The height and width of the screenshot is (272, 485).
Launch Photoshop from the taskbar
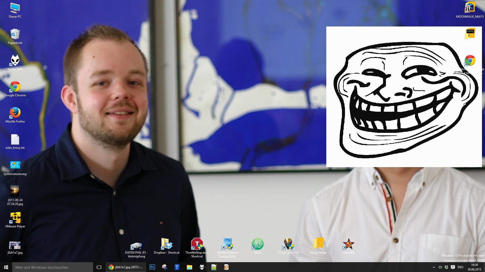[152, 267]
